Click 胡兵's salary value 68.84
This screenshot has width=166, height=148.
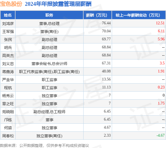coord(106,47)
